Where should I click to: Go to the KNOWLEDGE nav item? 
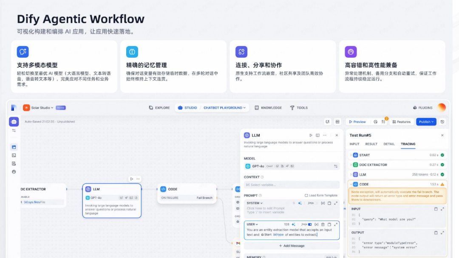[268, 108]
